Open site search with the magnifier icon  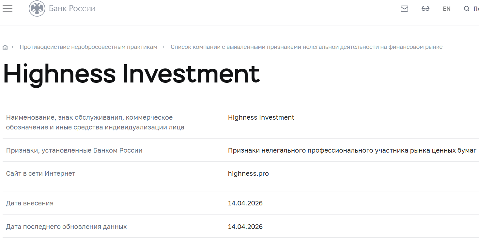point(467,8)
